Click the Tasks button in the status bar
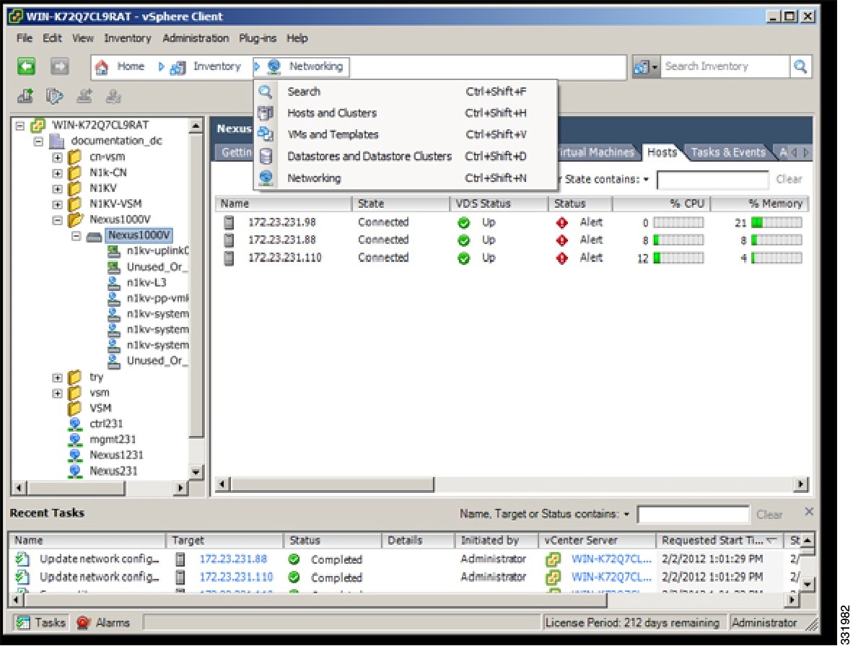 [41, 623]
